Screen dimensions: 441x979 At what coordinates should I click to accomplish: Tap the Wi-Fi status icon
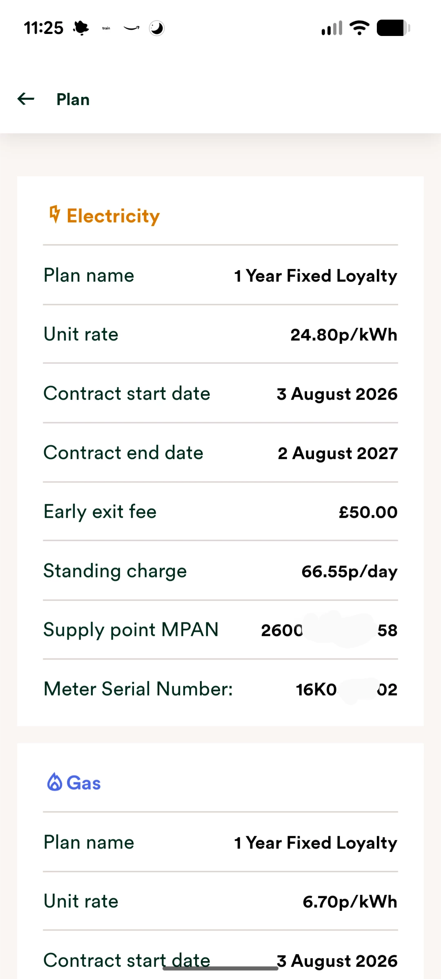click(x=359, y=28)
